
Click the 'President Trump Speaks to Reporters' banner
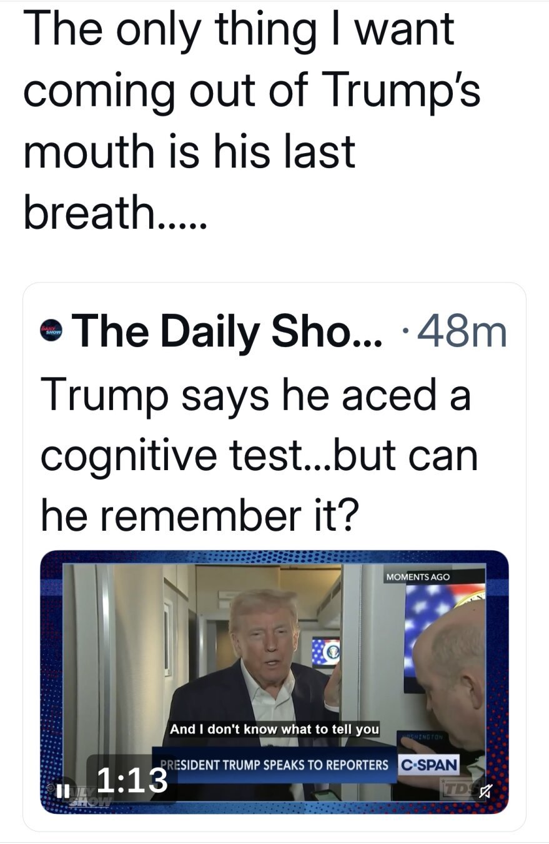(x=274, y=764)
